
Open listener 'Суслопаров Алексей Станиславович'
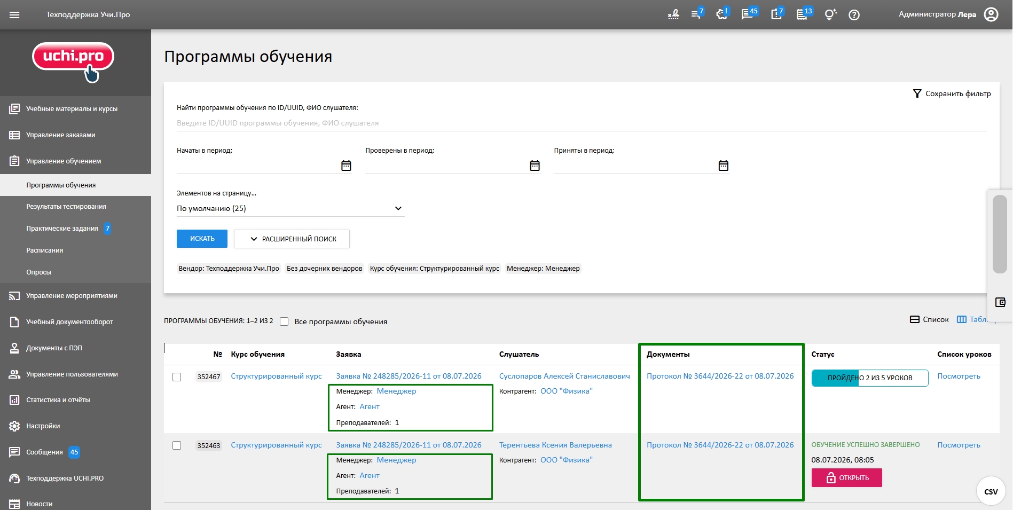pos(564,376)
